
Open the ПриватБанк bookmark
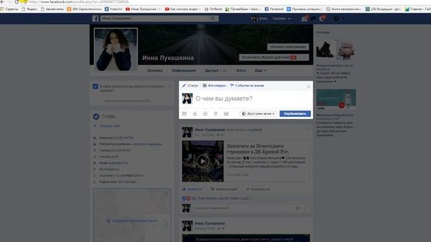[242, 9]
